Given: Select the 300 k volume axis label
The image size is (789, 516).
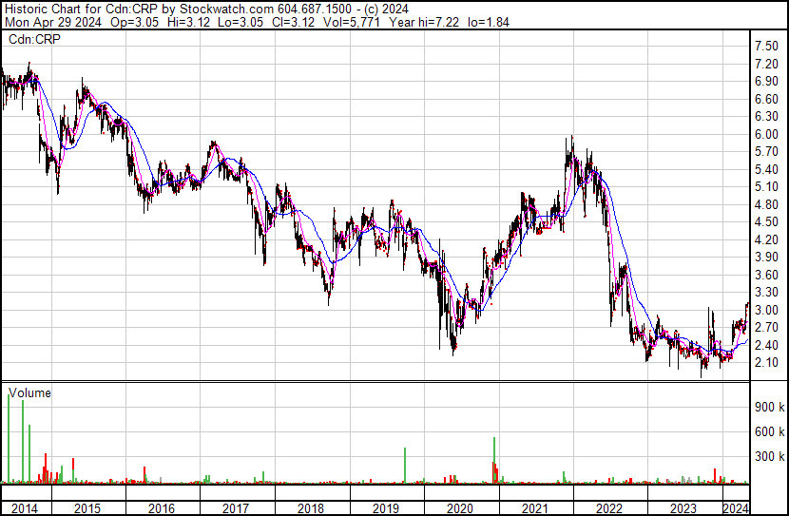Looking at the screenshot, I should pos(768,457).
